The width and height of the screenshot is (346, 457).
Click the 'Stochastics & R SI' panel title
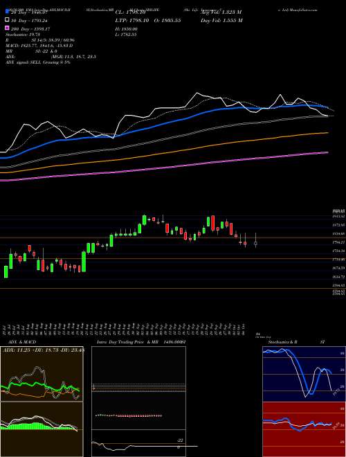296,342
